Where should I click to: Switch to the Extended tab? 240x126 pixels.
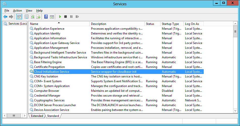tap(37, 116)
